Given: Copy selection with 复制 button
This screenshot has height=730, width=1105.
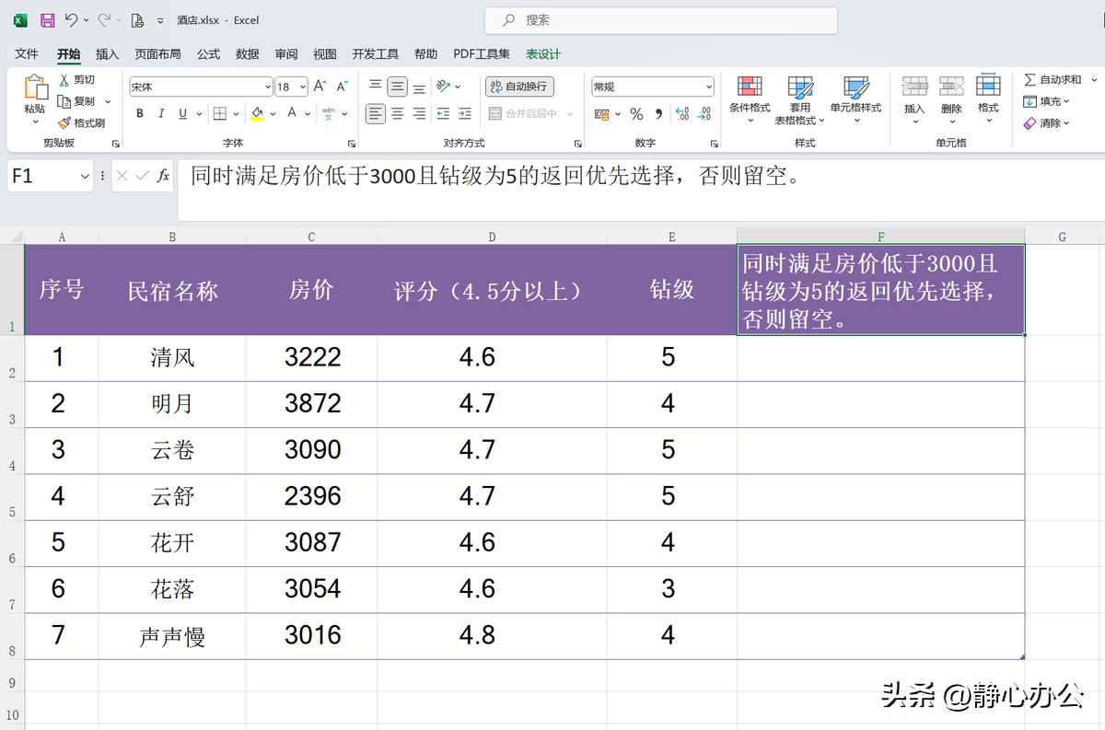Looking at the screenshot, I should [76, 101].
